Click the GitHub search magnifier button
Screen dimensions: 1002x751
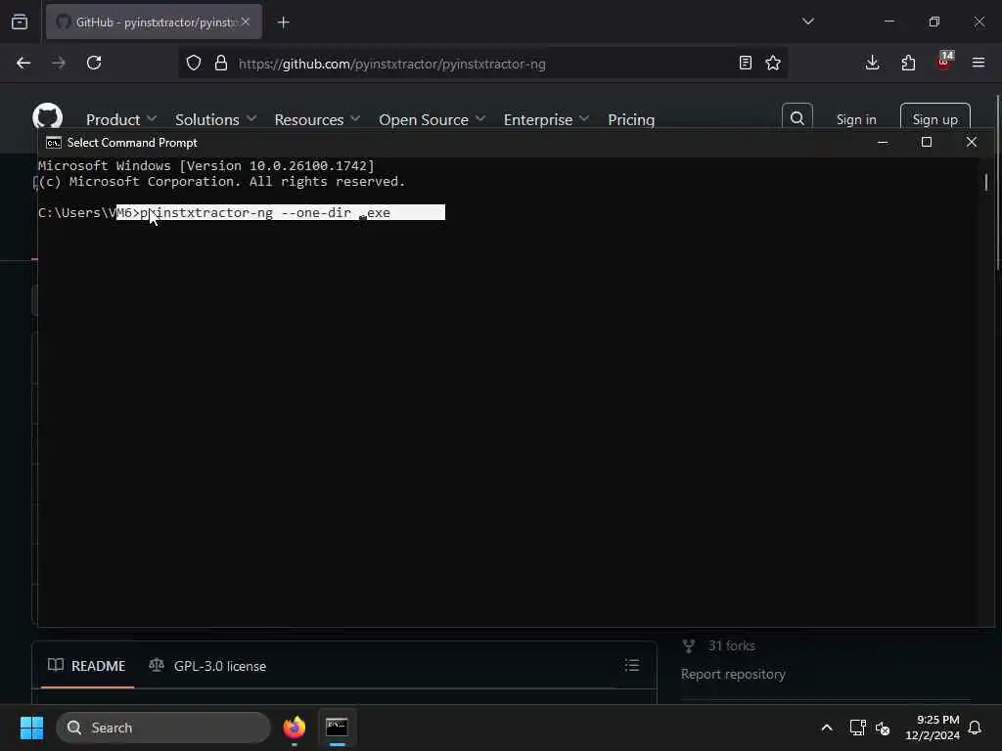[x=797, y=118]
